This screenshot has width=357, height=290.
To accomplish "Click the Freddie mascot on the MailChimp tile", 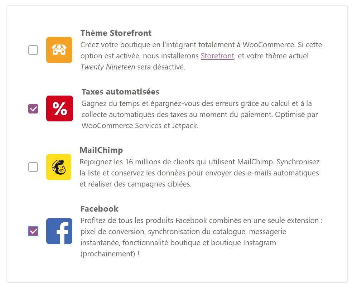I will tap(59, 167).
